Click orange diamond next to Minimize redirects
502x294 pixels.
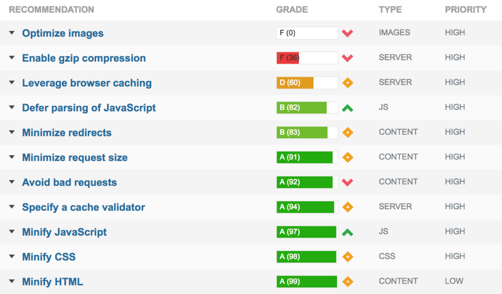pos(348,133)
